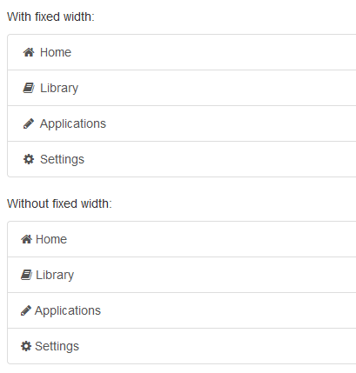Go to Settings label under Without fixed width
This screenshot has height=373, width=356.
57,346
